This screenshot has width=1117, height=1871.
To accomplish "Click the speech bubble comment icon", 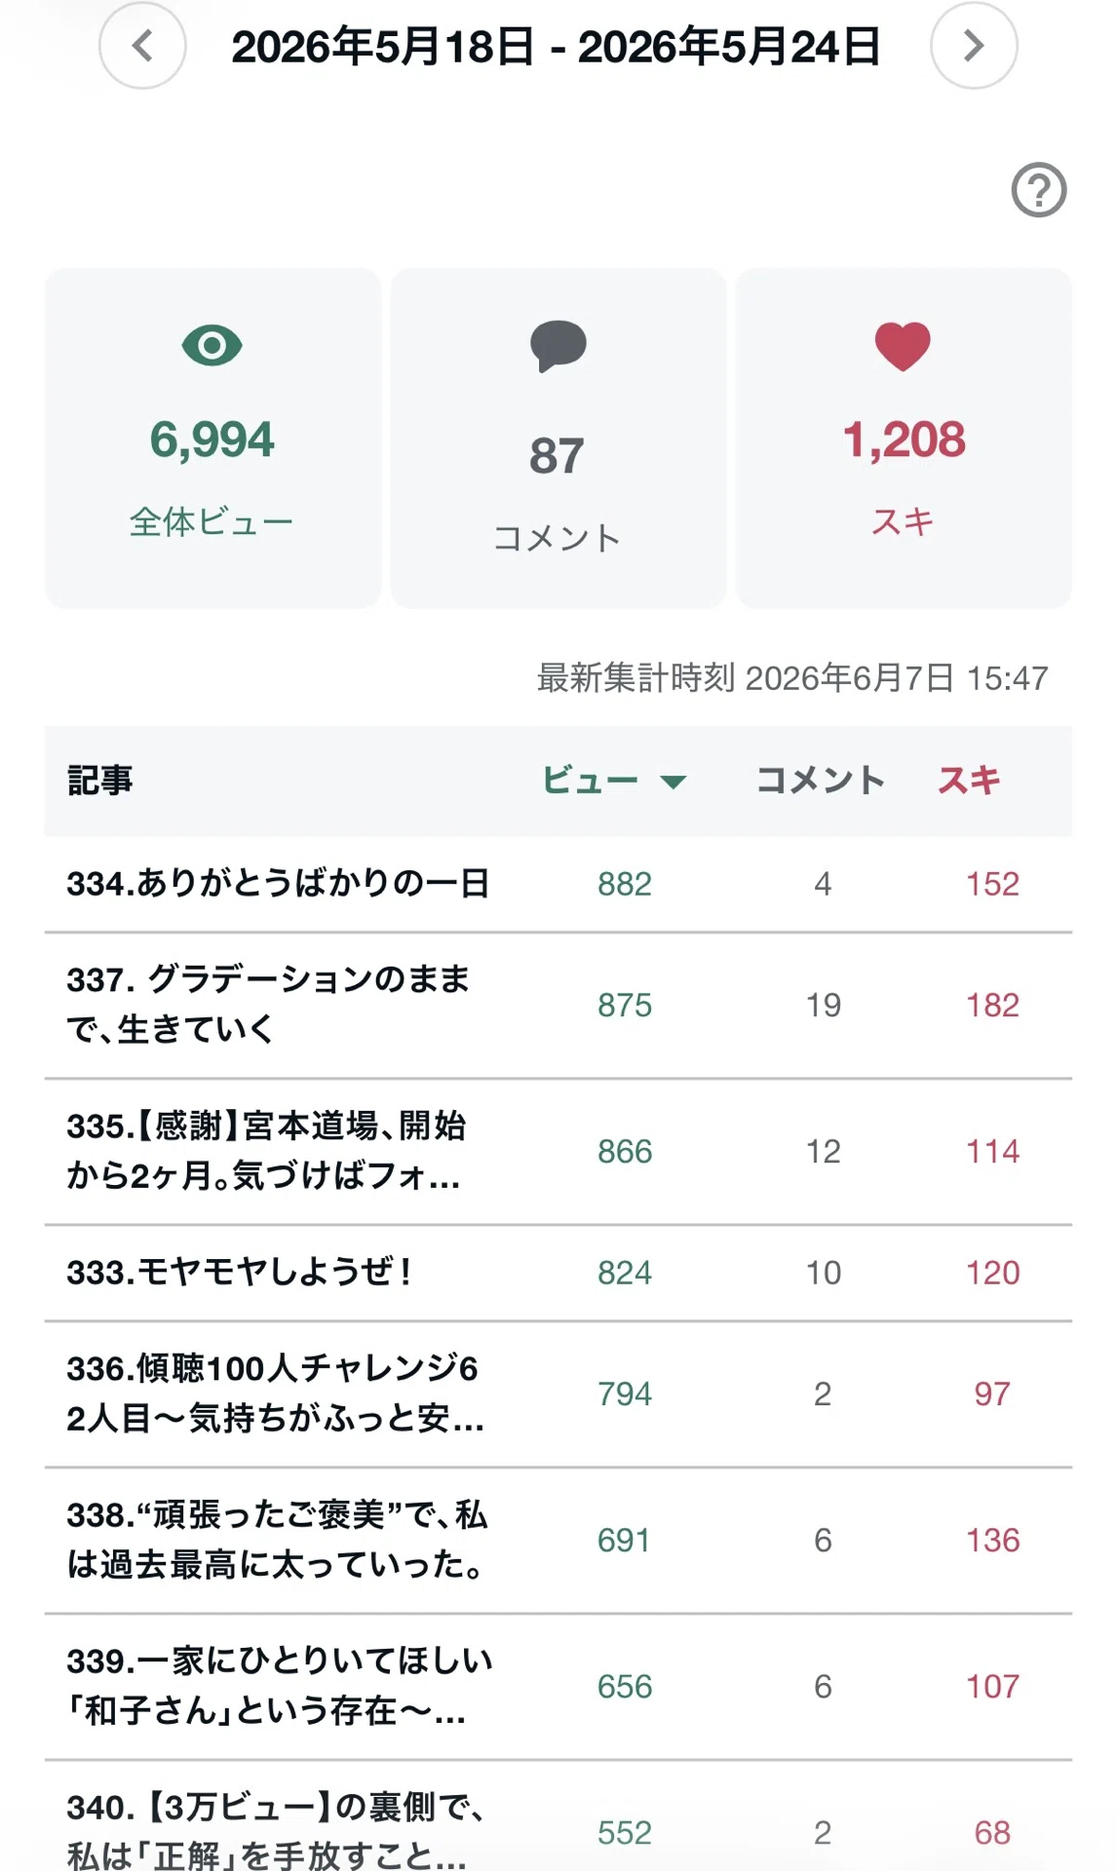I will 558,346.
